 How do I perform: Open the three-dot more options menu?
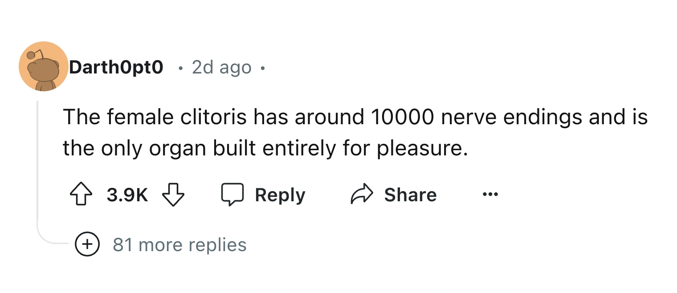[x=490, y=195]
